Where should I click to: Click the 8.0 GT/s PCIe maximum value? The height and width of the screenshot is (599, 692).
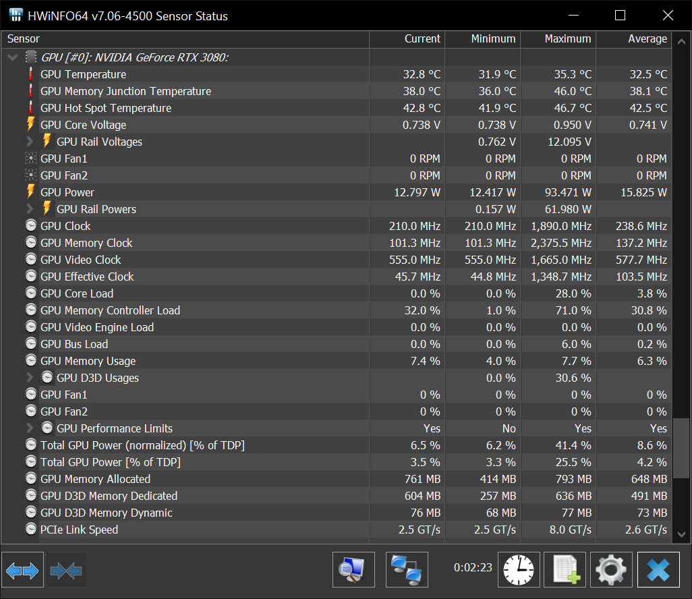click(570, 530)
